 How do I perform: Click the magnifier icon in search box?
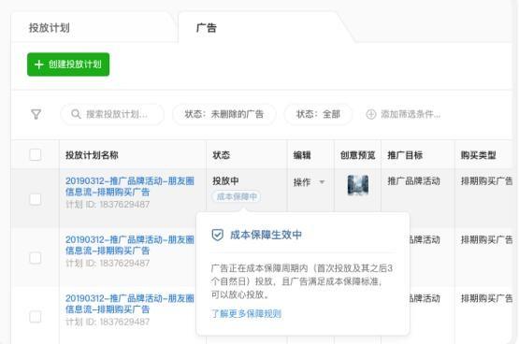(76, 114)
